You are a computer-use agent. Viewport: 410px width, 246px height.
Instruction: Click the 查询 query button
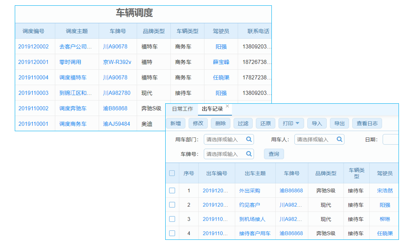(x=273, y=154)
